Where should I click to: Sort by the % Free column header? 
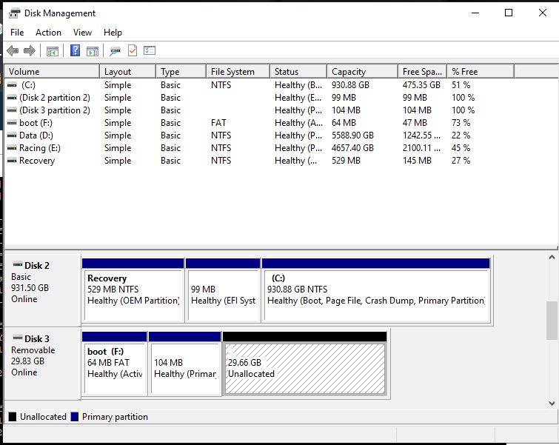click(481, 72)
